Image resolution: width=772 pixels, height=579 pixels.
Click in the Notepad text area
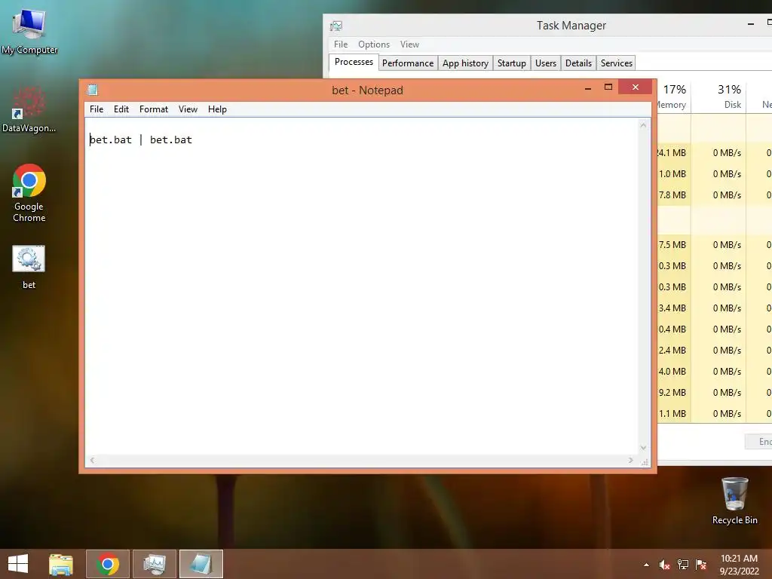(362, 286)
